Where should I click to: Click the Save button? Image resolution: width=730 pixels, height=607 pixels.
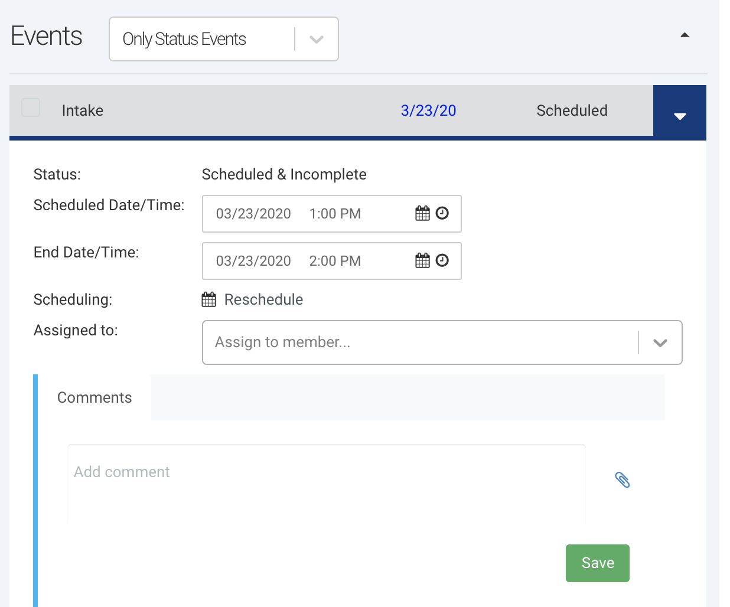click(x=597, y=563)
